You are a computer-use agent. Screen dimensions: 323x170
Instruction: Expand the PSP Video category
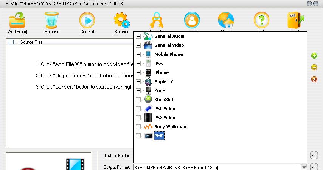(x=138, y=109)
